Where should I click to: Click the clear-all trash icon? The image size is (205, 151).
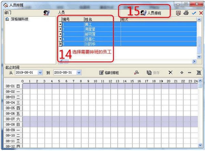click(199, 72)
